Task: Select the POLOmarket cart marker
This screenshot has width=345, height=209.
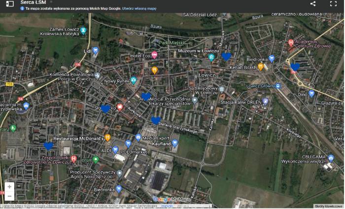Action: 128,144
